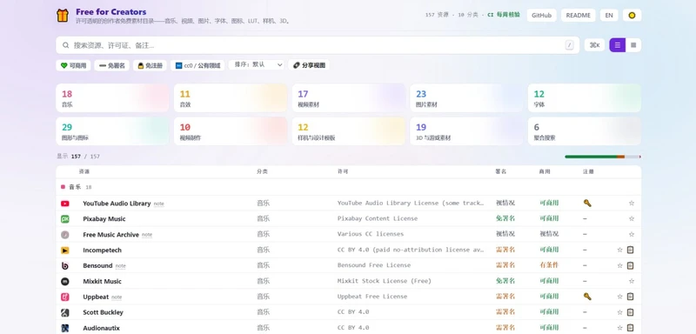Click the magnifier icon in search bar
Screen dimensions: 696x334
66,45
